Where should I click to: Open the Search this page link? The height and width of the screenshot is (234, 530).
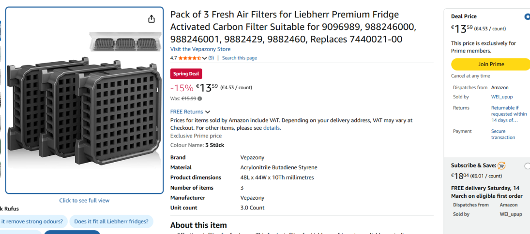[x=240, y=58]
